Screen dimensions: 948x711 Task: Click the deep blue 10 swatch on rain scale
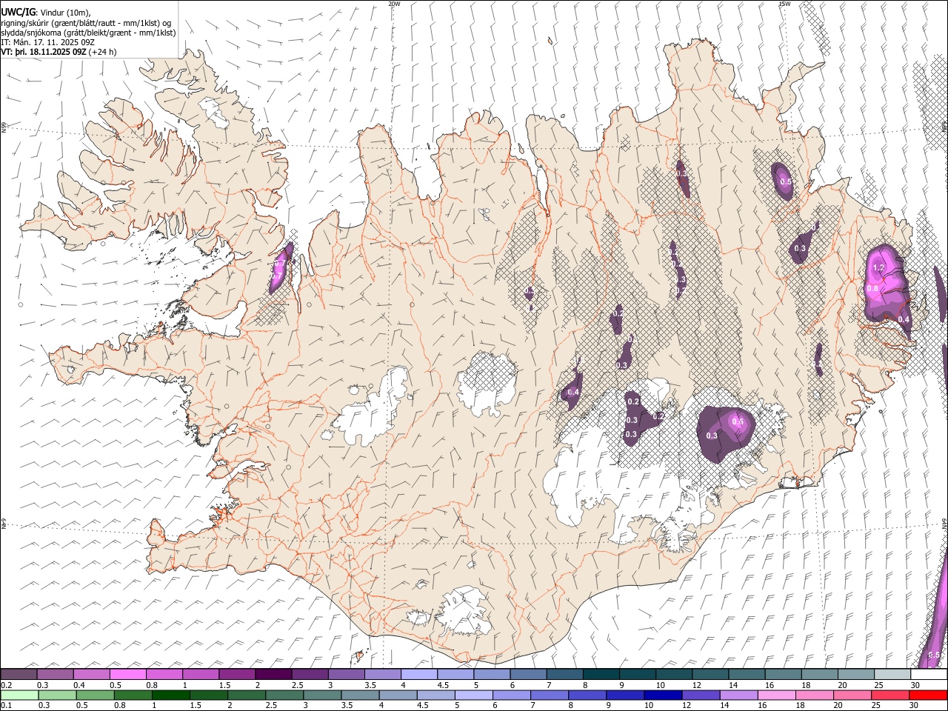[662, 695]
